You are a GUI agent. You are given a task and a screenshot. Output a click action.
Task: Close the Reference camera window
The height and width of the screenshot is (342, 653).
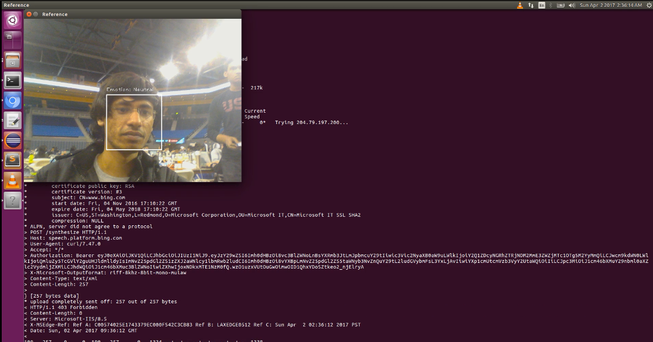coord(29,14)
